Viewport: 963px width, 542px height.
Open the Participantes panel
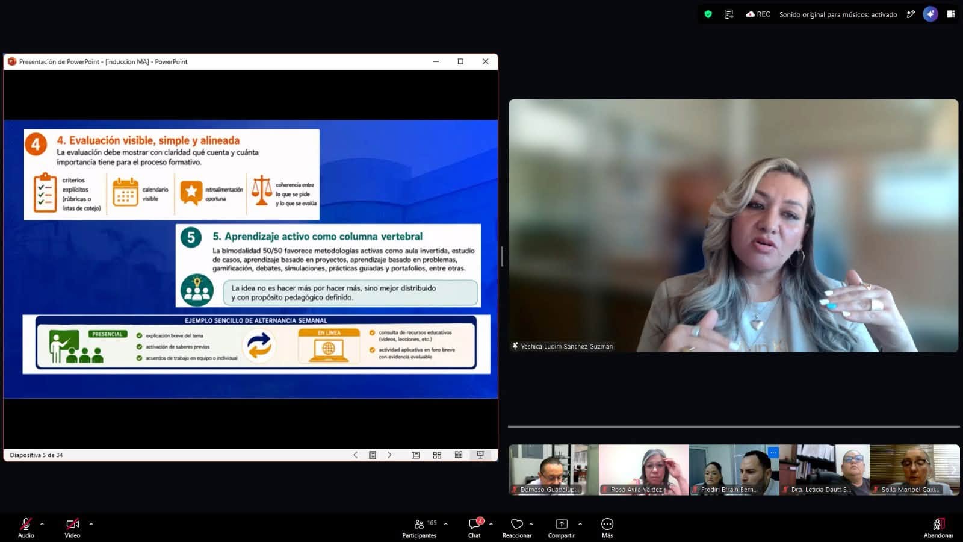[420, 528]
